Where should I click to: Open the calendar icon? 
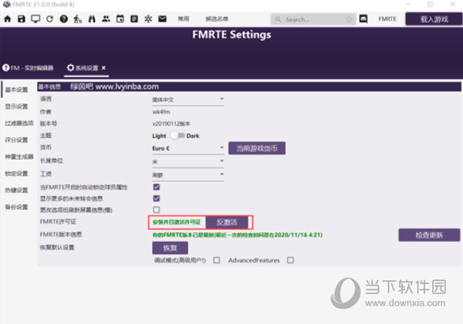tap(120, 19)
